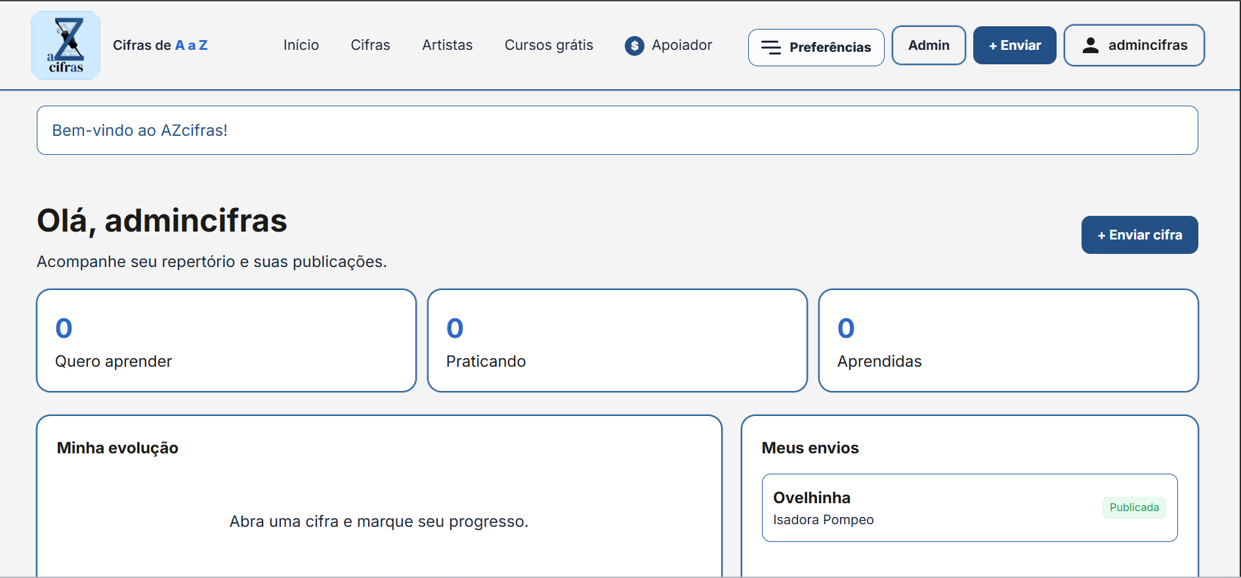The height and width of the screenshot is (578, 1241).
Task: Click the Publicada status badge
Action: pyautogui.click(x=1134, y=508)
